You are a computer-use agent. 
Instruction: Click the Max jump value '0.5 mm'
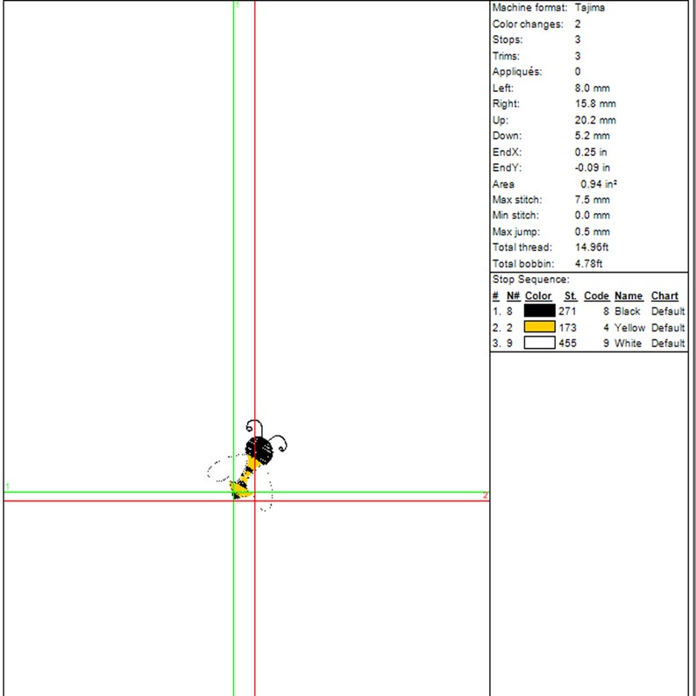click(x=593, y=231)
